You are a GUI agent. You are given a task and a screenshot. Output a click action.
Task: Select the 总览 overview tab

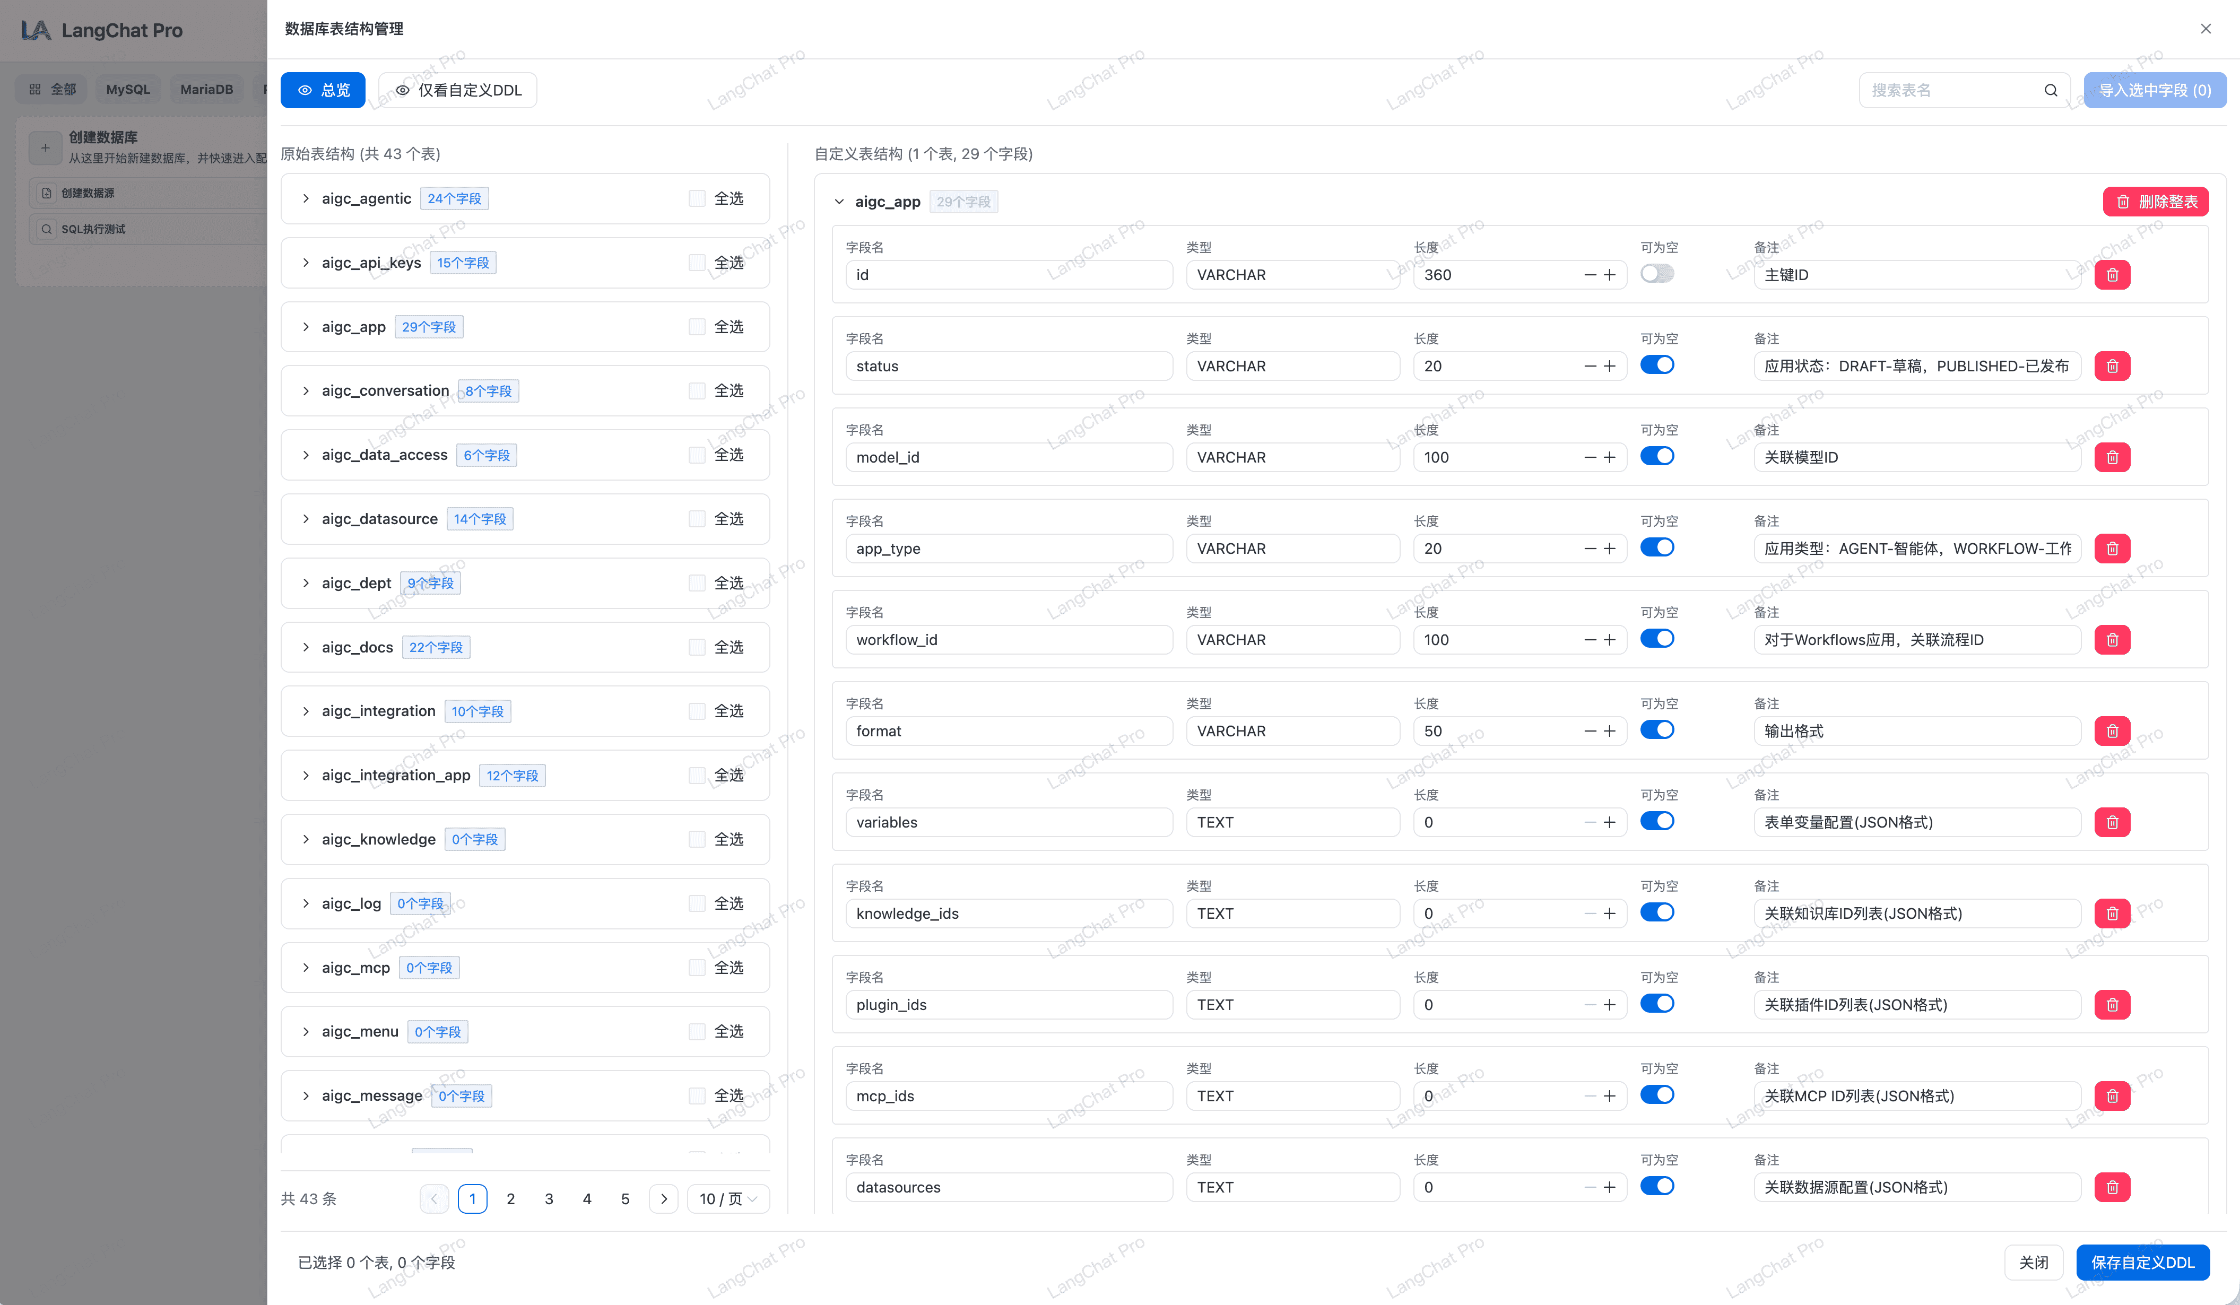tap(323, 90)
